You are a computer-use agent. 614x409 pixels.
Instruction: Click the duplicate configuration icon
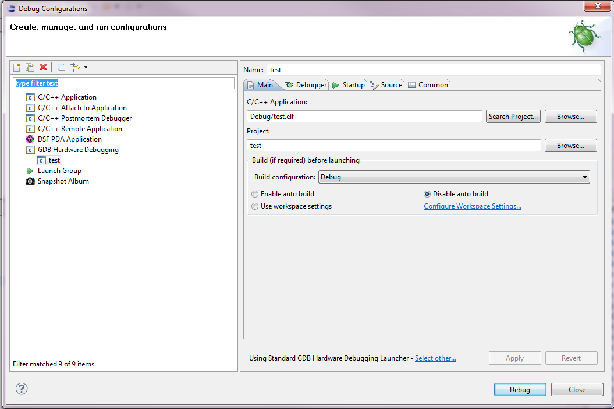click(x=30, y=68)
